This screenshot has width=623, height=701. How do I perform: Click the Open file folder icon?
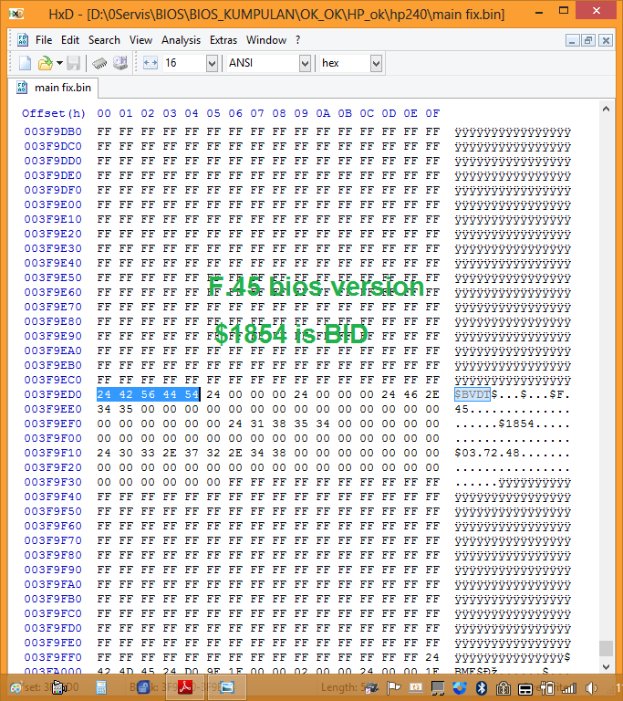(x=45, y=63)
